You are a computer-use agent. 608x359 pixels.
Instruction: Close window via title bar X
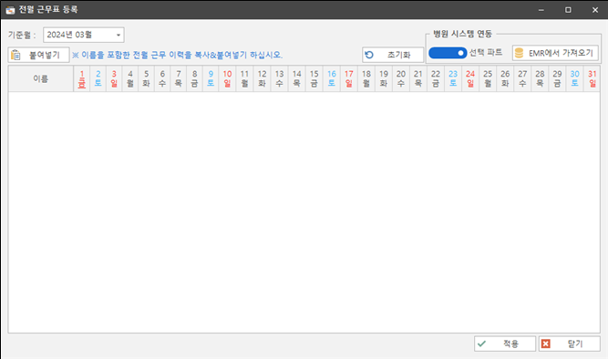(x=595, y=10)
